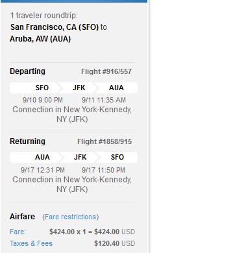Open the Taxes & Fees link

point(31,243)
